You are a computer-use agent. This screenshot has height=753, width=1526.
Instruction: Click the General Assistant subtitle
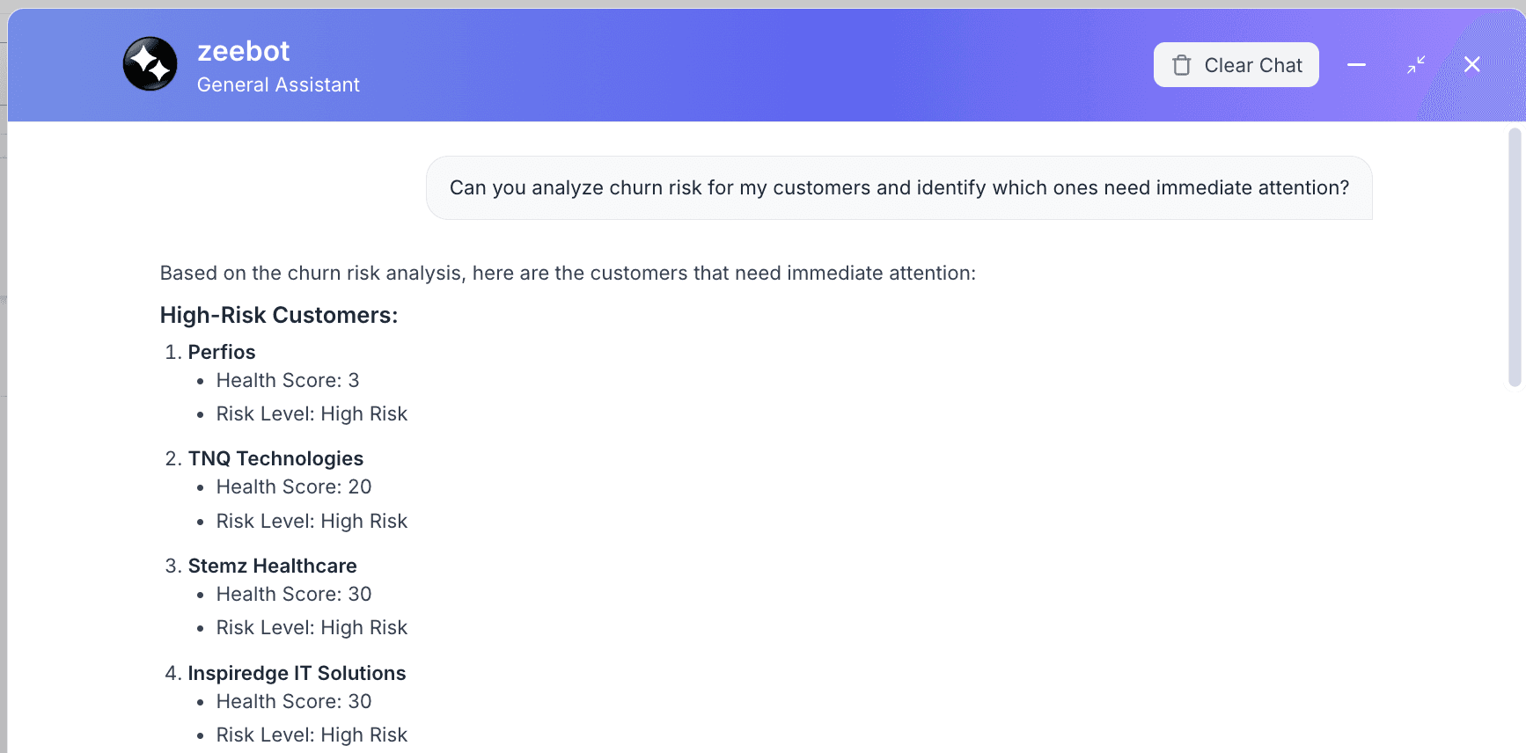click(278, 85)
